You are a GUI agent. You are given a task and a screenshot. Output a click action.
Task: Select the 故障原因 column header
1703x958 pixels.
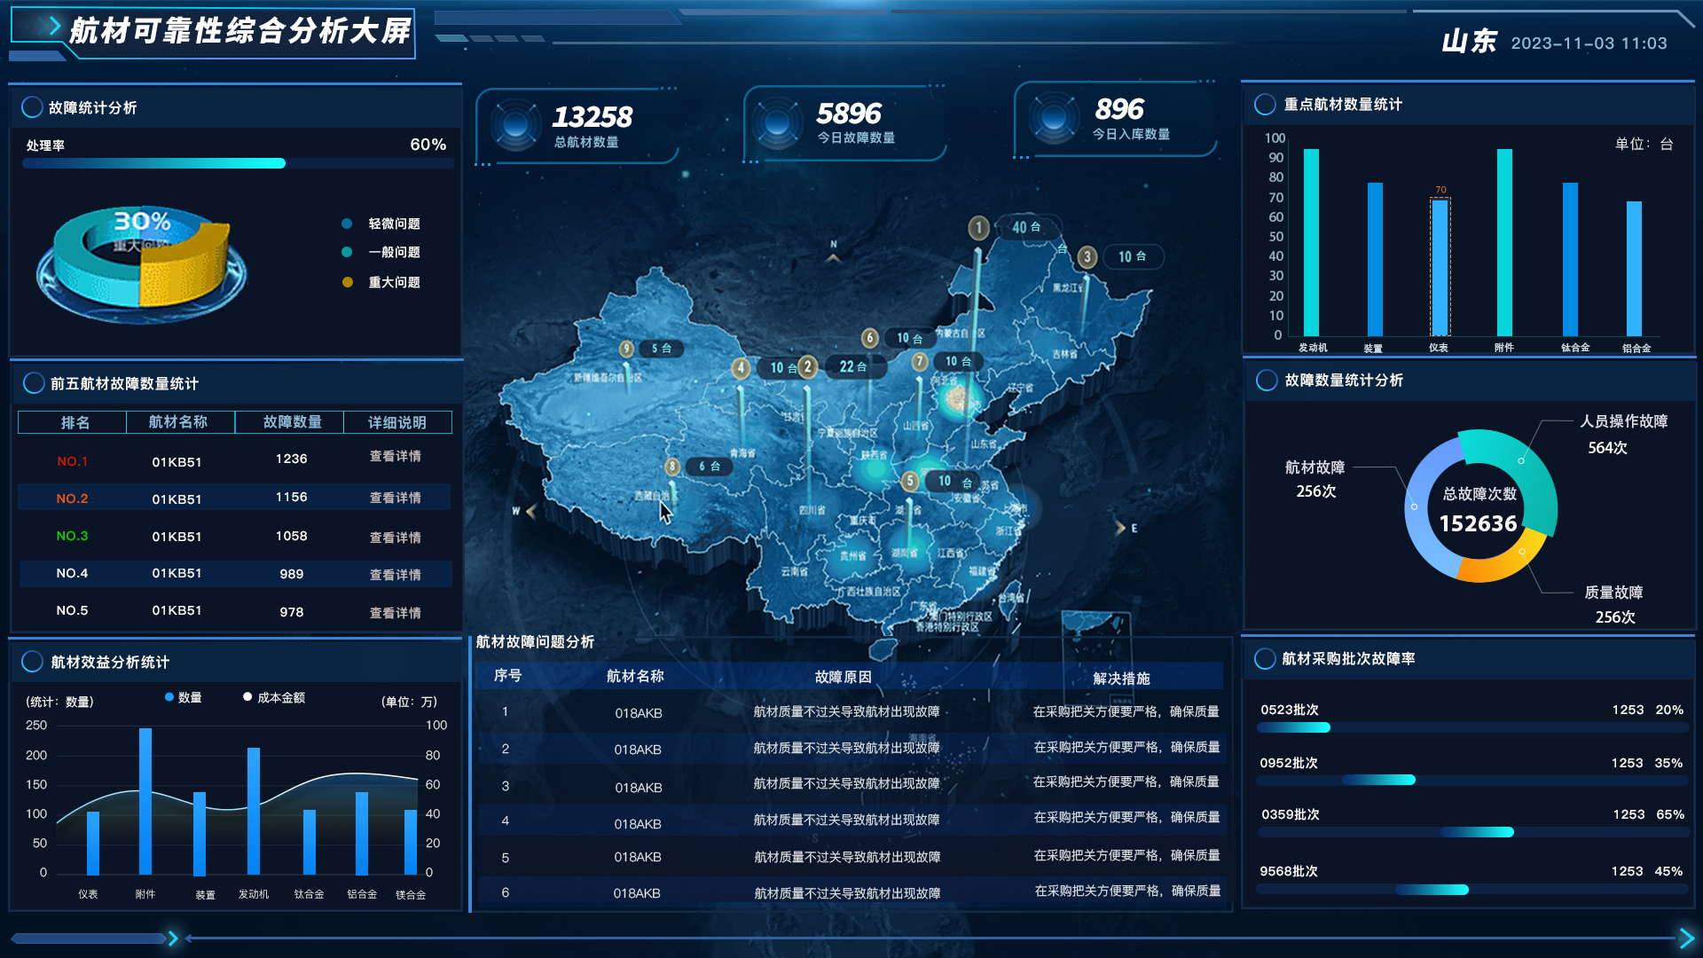pyautogui.click(x=843, y=677)
